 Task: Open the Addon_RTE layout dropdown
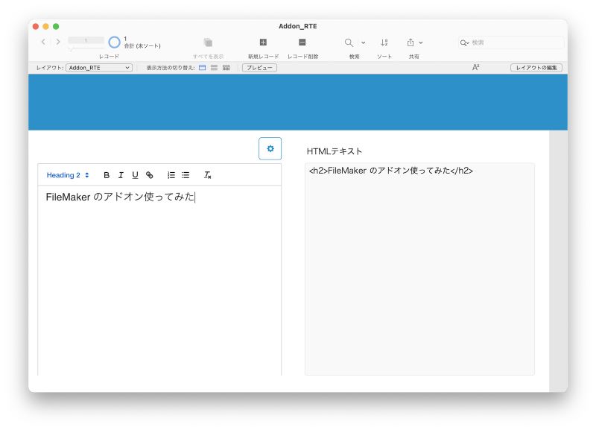click(x=99, y=68)
